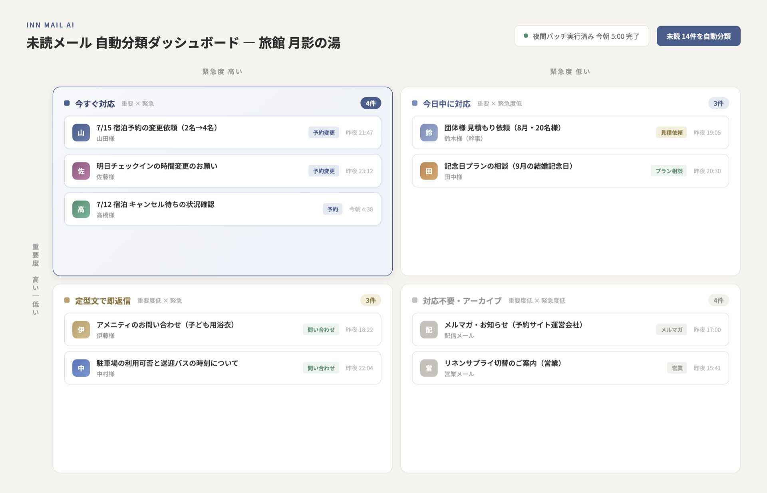This screenshot has width=767, height=493.
Task: Click the 鈴木様（幹事） sender name
Action: click(x=463, y=139)
